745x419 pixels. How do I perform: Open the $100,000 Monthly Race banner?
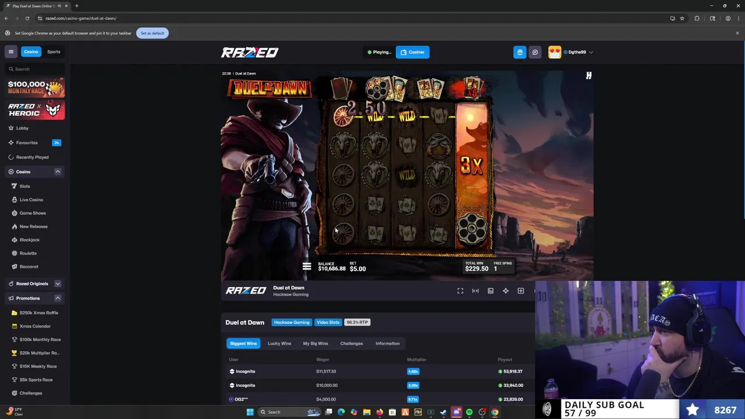point(36,87)
